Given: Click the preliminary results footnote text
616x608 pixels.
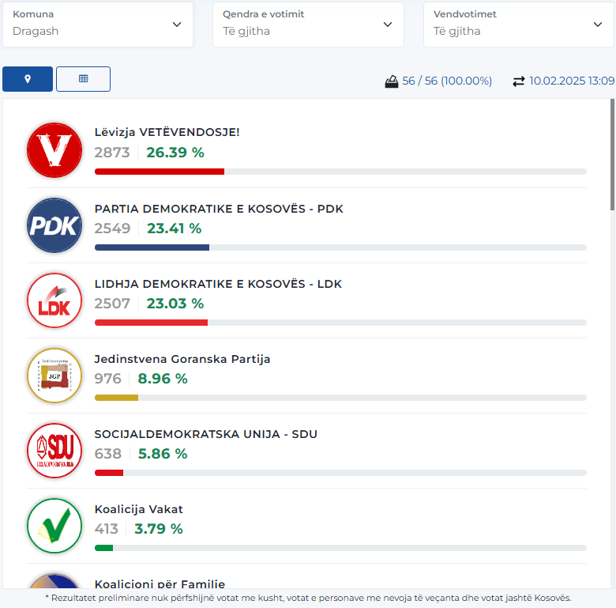Looking at the screenshot, I should (308, 599).
